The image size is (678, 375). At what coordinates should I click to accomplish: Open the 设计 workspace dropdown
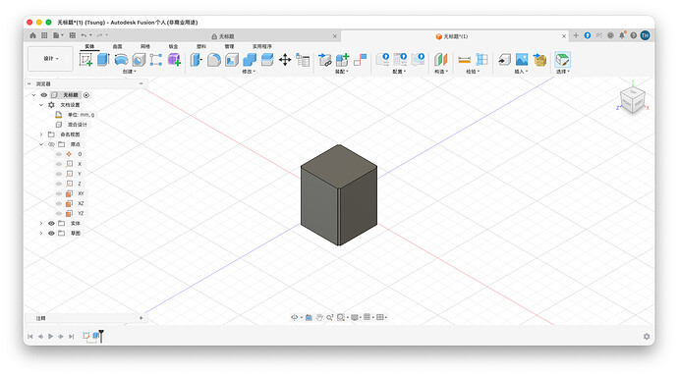50,58
